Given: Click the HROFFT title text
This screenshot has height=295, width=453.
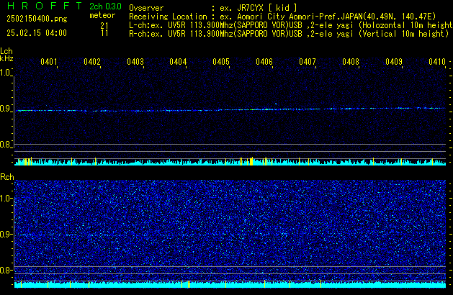Looking at the screenshot, I should tap(45, 6).
